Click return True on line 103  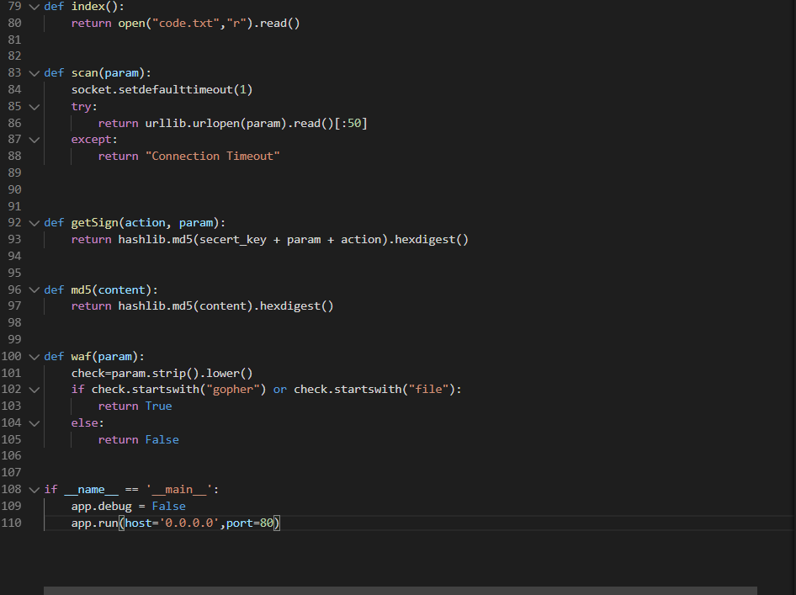coord(135,406)
